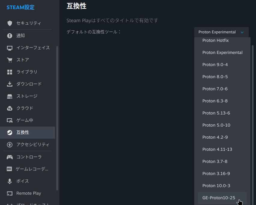
Task: Select Proton 10.0-3 entry
Action: point(222,185)
